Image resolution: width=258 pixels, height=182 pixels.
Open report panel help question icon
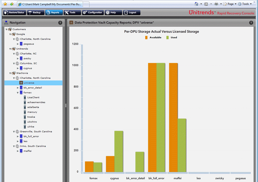pyautogui.click(x=251, y=23)
